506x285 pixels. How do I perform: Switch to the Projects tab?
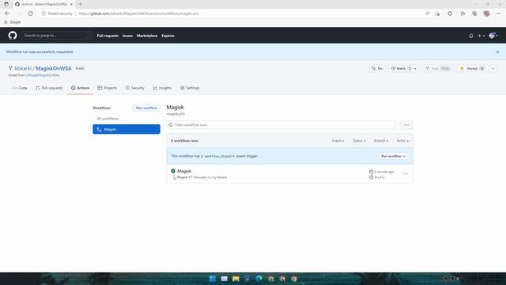tap(108, 88)
